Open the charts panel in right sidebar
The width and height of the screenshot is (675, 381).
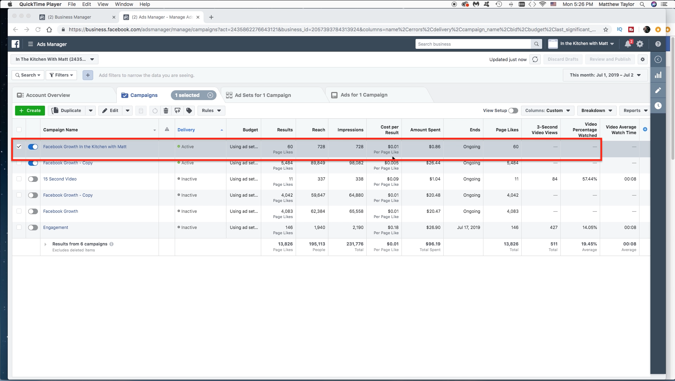pyautogui.click(x=658, y=75)
